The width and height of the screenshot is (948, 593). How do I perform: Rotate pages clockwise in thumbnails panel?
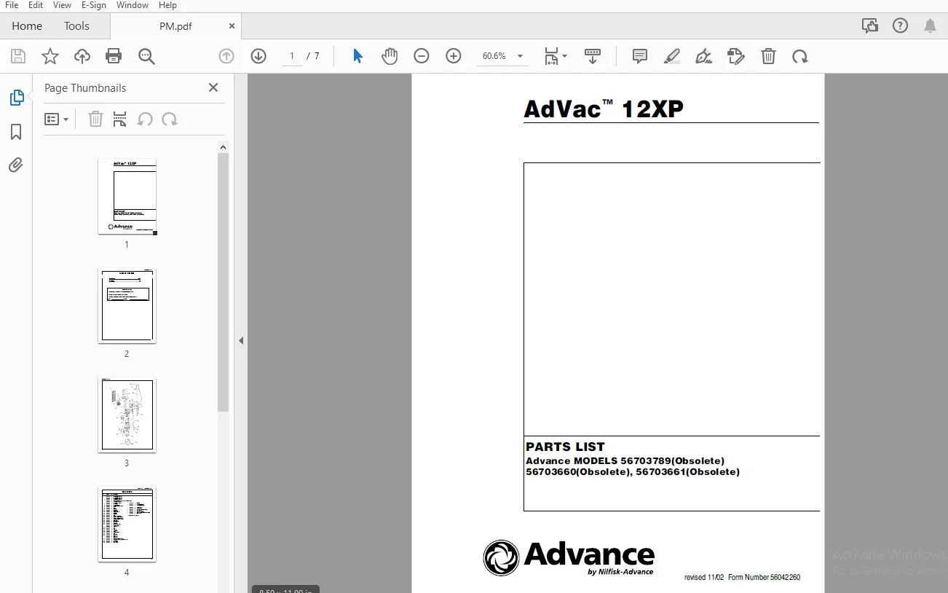coord(170,119)
